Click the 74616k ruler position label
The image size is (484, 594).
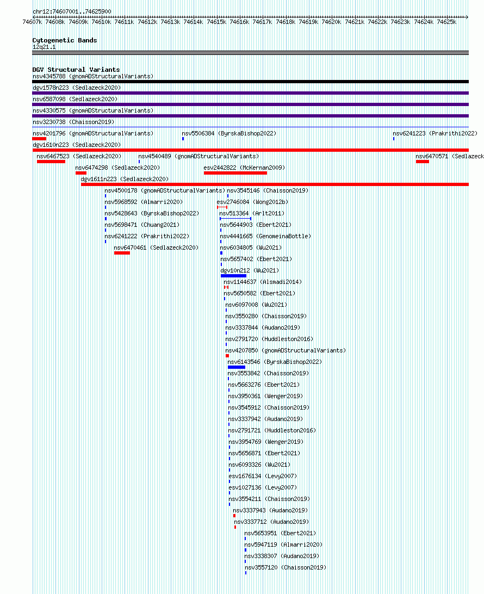coord(239,22)
